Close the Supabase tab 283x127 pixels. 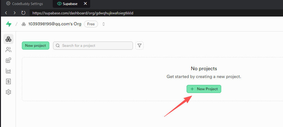[x=85, y=4]
